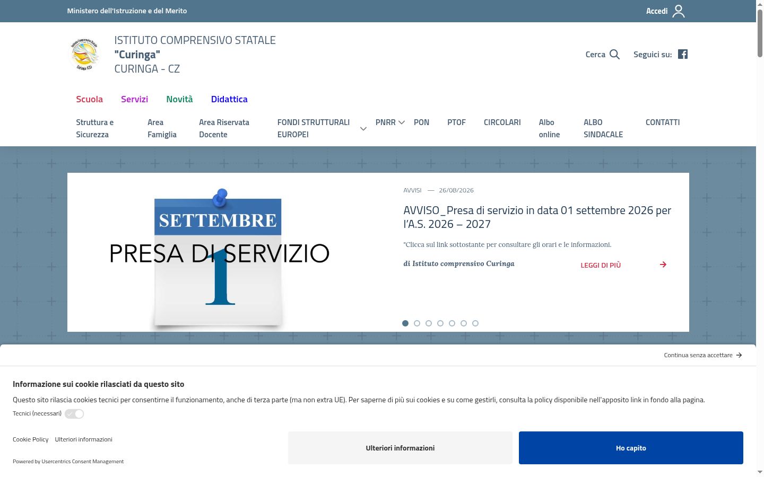Click the LEGGI DI PIÙ link
The height and width of the screenshot is (477, 764).
pos(601,265)
